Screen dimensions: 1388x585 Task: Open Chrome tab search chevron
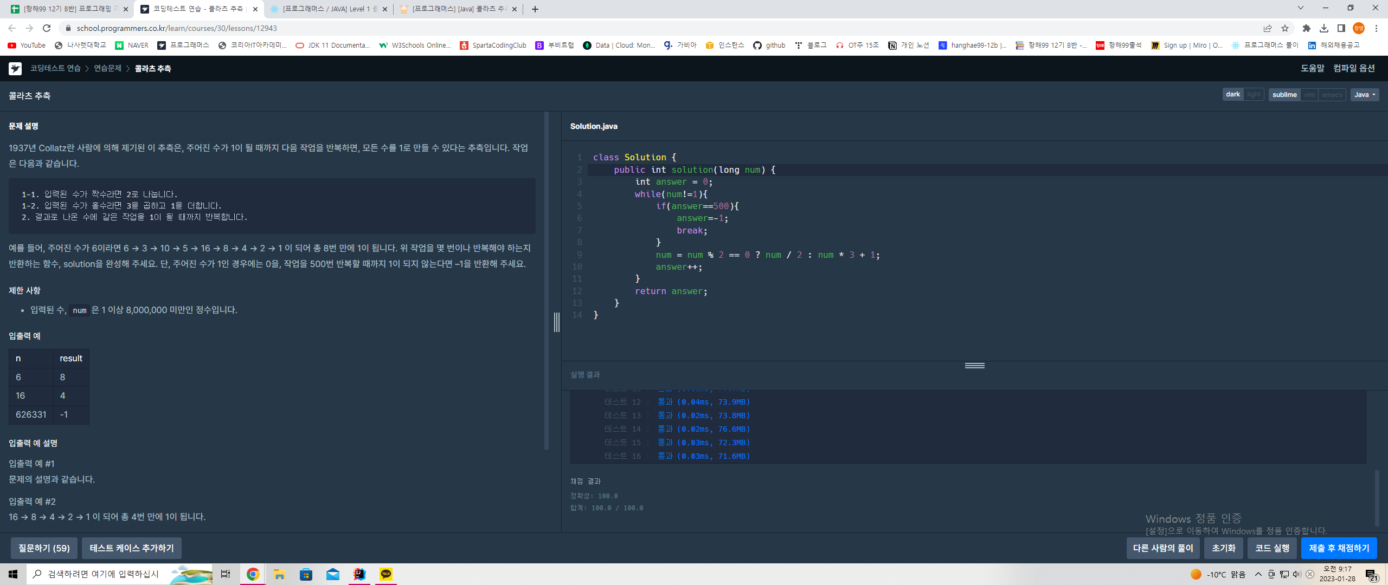1300,8
